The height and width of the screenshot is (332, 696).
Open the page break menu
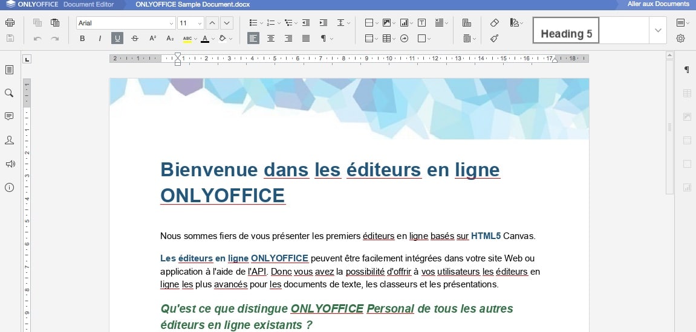point(369,22)
